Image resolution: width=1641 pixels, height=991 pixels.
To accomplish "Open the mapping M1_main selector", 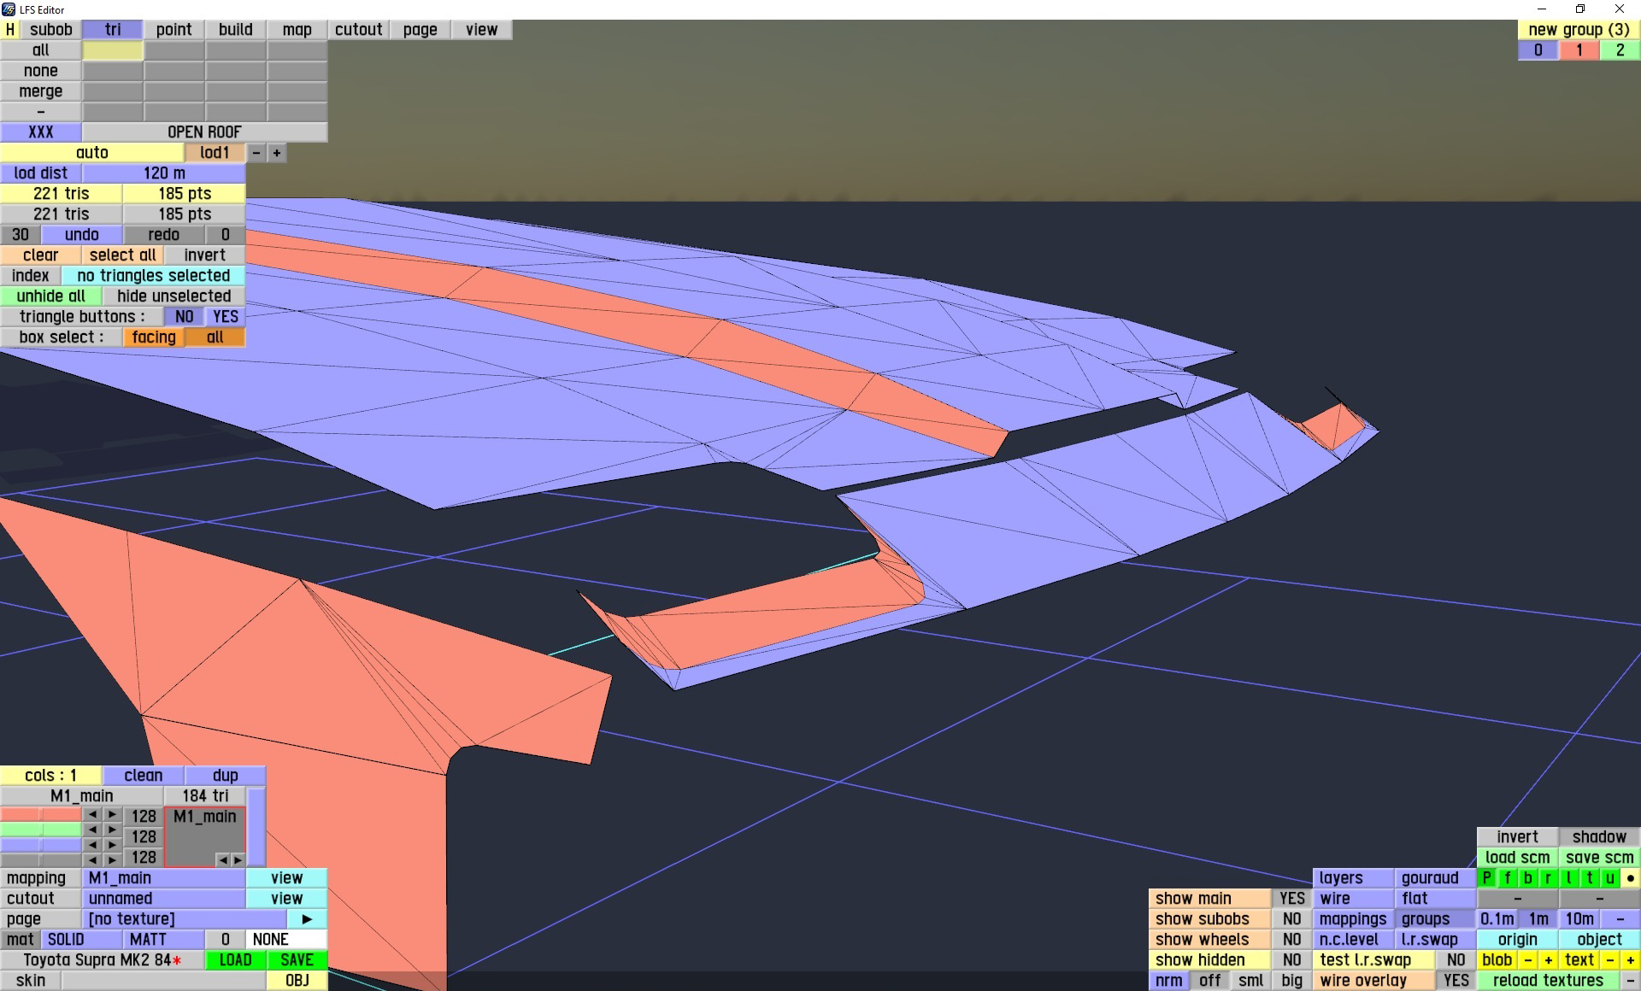I will pos(163,877).
